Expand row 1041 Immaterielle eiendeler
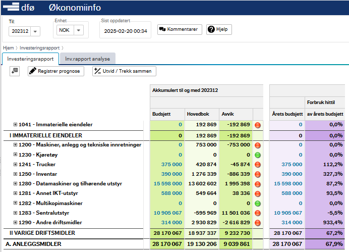 pos(15,124)
